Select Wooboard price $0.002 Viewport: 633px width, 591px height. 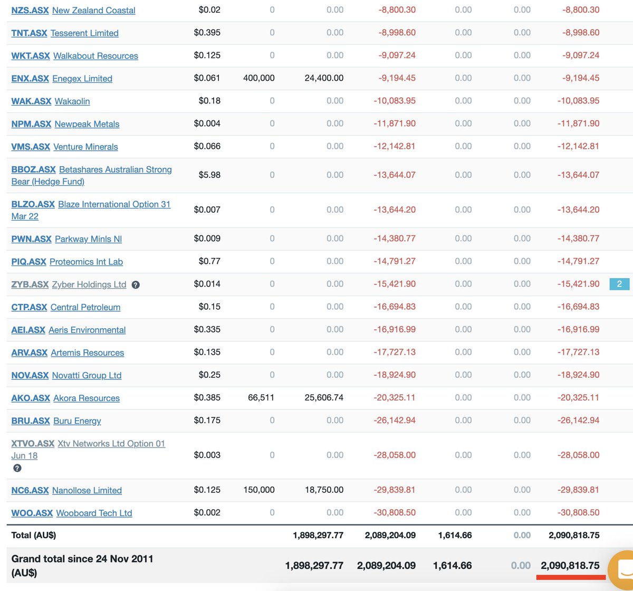(x=207, y=512)
